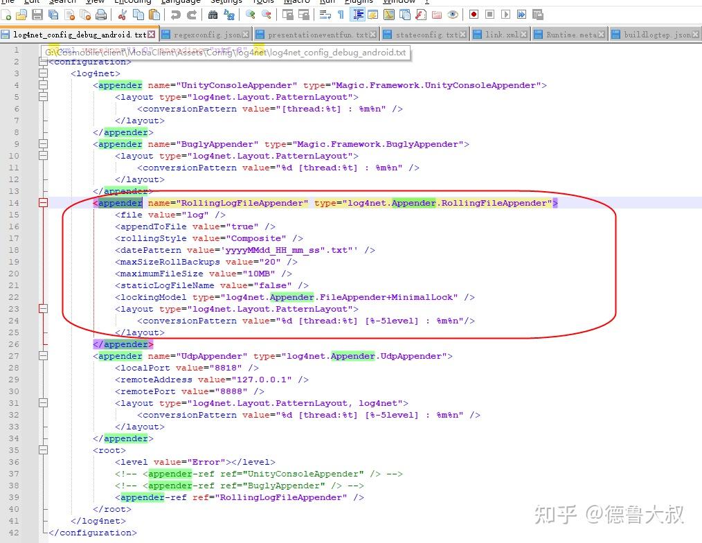702x543 pixels.
Task: Close current document via toolbar icon
Action: pos(69,15)
